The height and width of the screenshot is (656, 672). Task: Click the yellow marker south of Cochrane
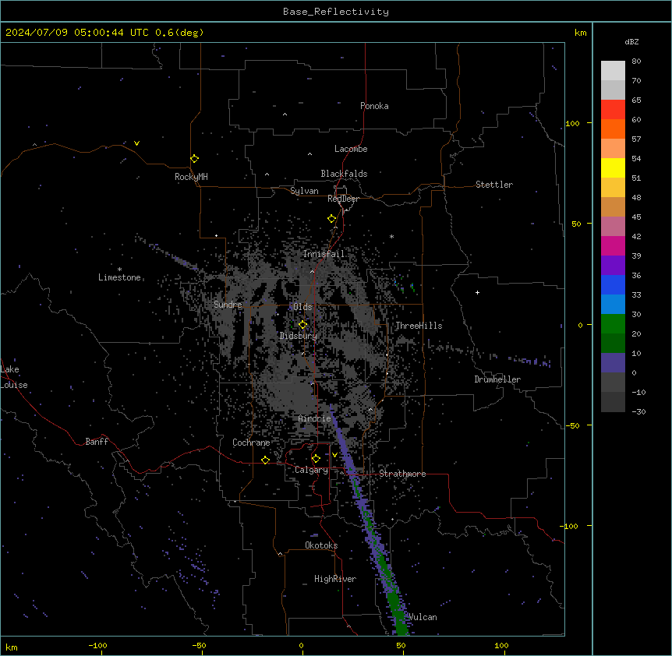[x=265, y=460]
